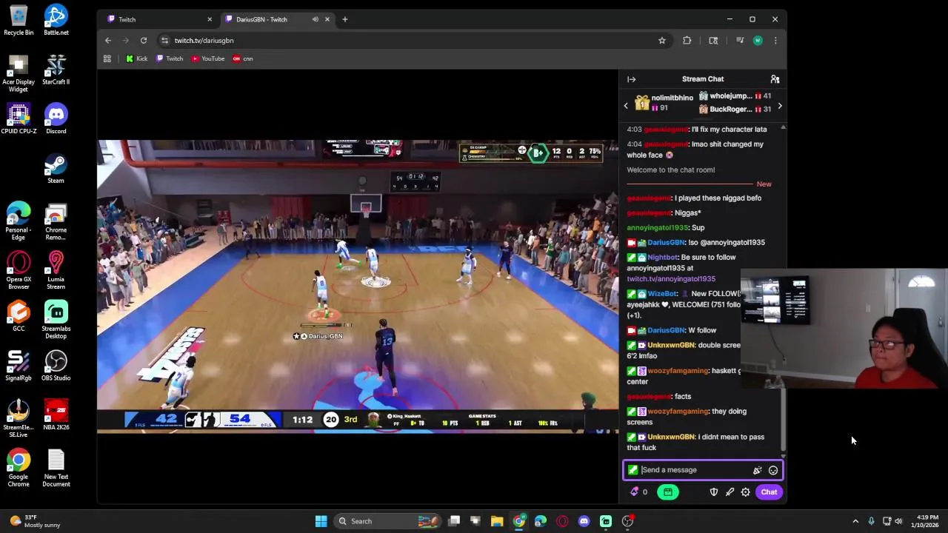Image resolution: width=948 pixels, height=533 pixels.
Task: View site information for twitch.tv
Action: click(x=164, y=41)
